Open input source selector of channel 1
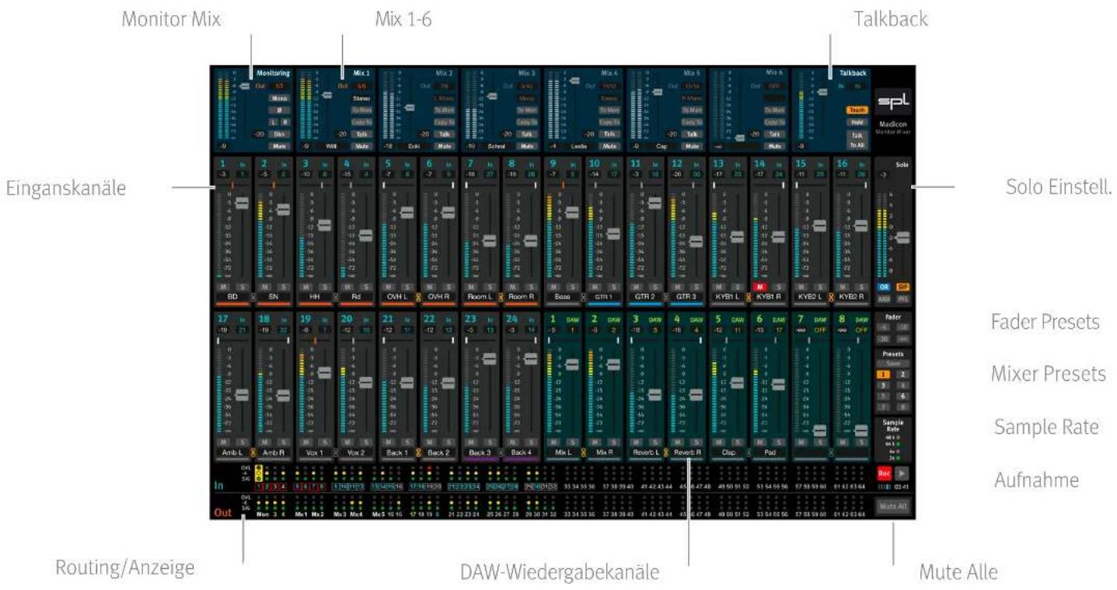Screen dimensions: 1117x590 coord(242,175)
